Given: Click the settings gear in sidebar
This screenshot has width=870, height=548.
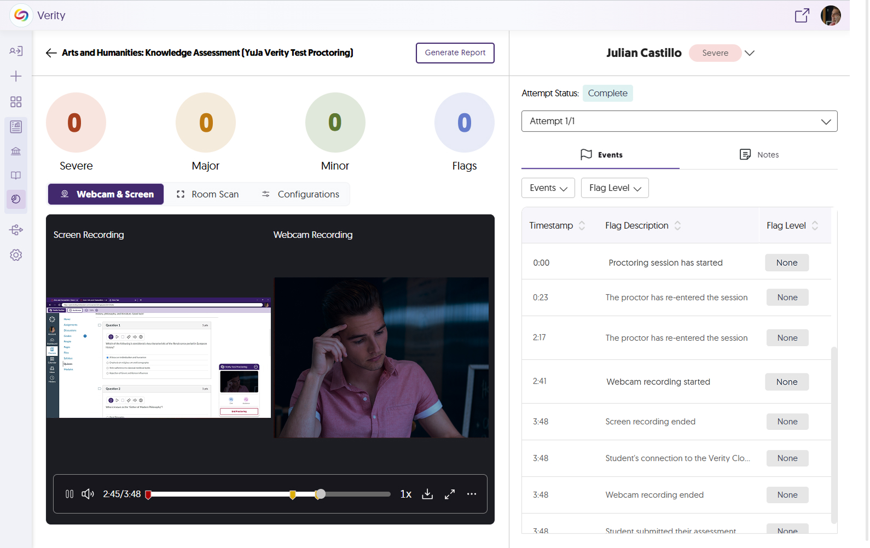Looking at the screenshot, I should tap(16, 255).
